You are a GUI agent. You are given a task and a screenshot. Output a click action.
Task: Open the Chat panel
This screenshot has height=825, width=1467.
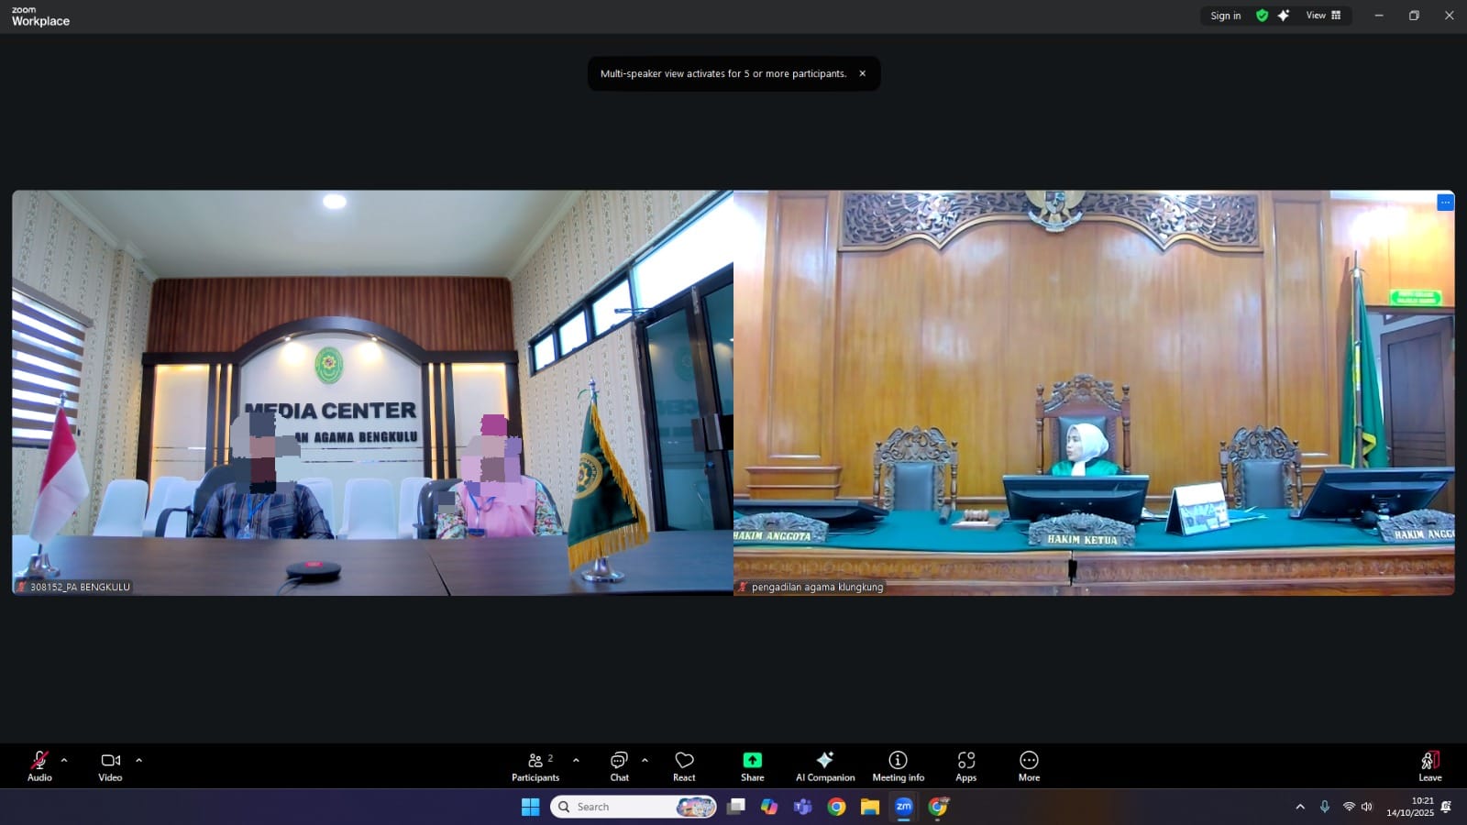[620, 765]
